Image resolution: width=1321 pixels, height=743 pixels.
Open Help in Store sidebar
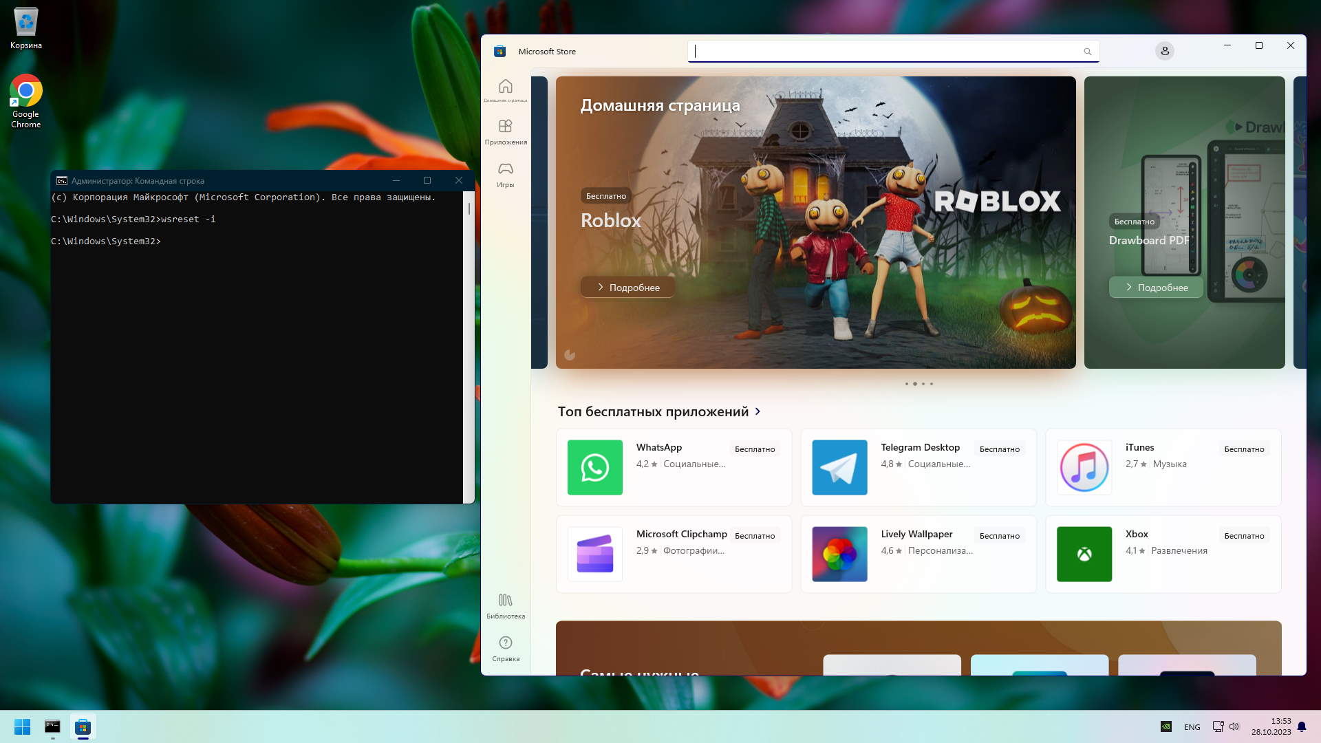point(505,648)
